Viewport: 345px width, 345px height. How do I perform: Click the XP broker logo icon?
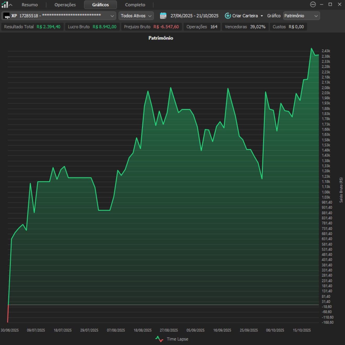[x=7, y=16]
